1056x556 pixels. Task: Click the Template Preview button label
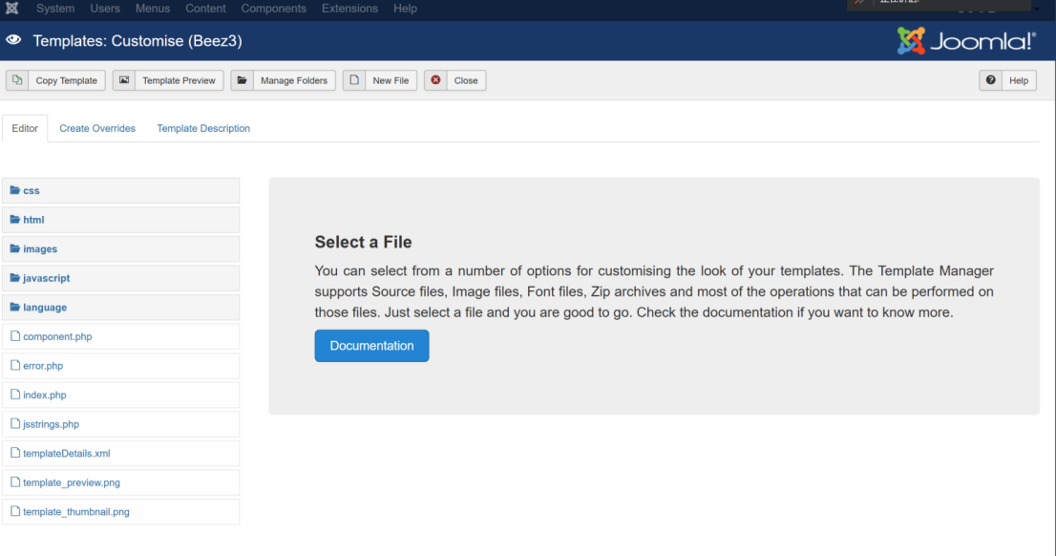pos(179,80)
